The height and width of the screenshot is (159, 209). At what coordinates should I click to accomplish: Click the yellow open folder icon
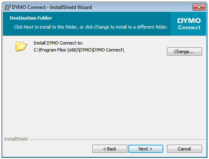coord(21,46)
